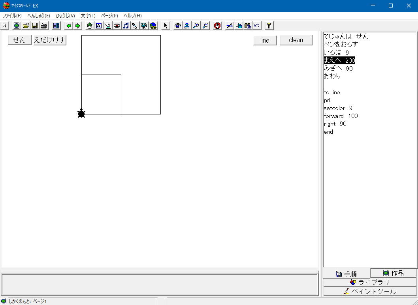Screen dimensions: 418x305
Task: Print the page using the printer icon
Action: click(44, 26)
